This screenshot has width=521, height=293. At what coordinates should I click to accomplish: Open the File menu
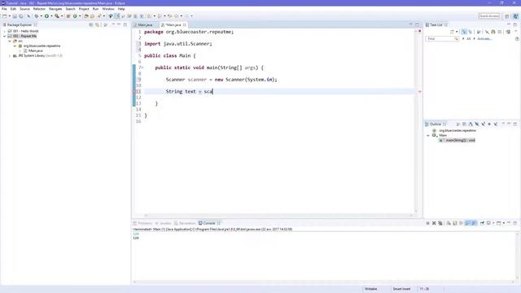4,9
